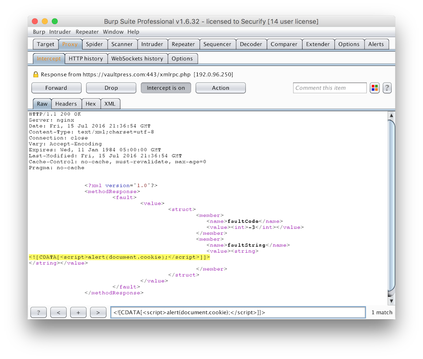This screenshot has width=423, height=359.
Task: Open help via the question mark next to the comment field
Action: coord(387,88)
